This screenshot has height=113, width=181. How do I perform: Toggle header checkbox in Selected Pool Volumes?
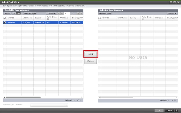click(99, 18)
